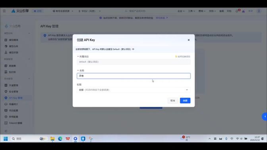Open the Snipping Tool from the taskbar
Image resolution: width=267 pixels, height=150 pixels.
click(91, 139)
